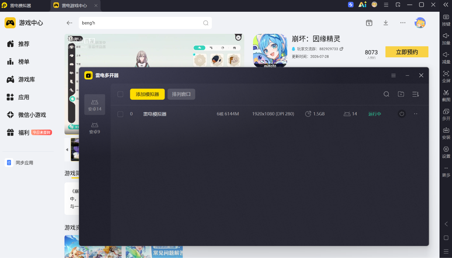Take a screenshot with 截图 scissors
Screen dimensions: 452x258
pos(446,96)
